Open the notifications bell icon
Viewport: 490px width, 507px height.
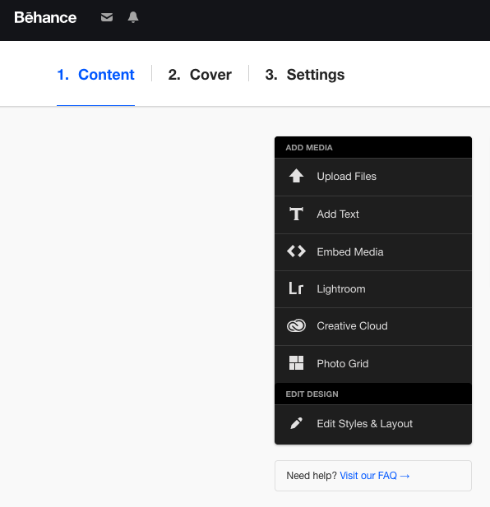[x=133, y=17]
